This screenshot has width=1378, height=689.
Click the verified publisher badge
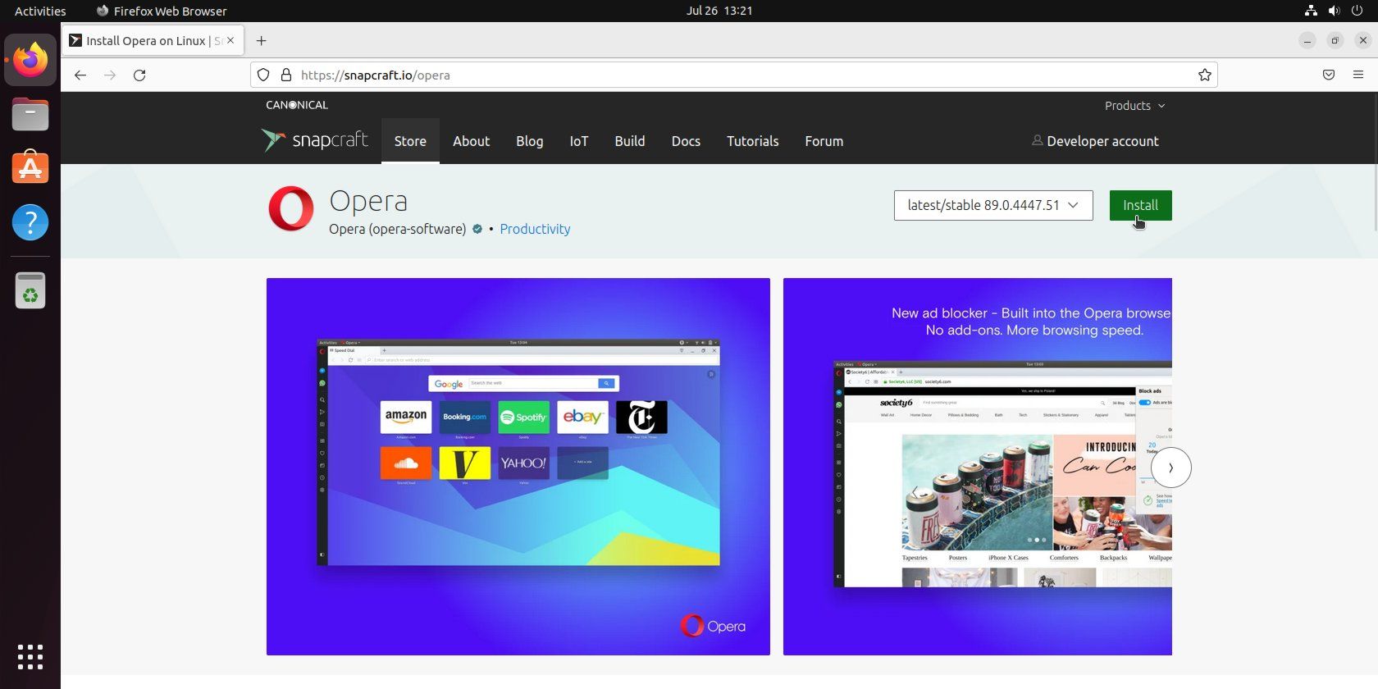coord(477,229)
